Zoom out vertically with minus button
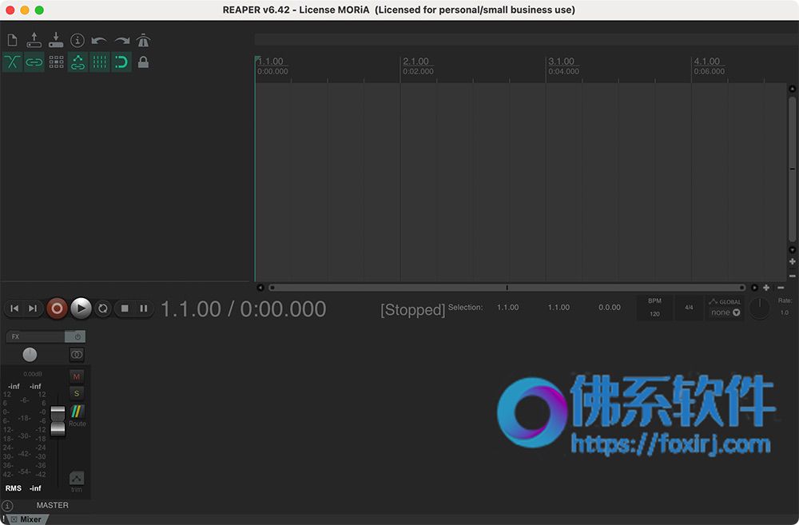799x525 pixels. [793, 276]
